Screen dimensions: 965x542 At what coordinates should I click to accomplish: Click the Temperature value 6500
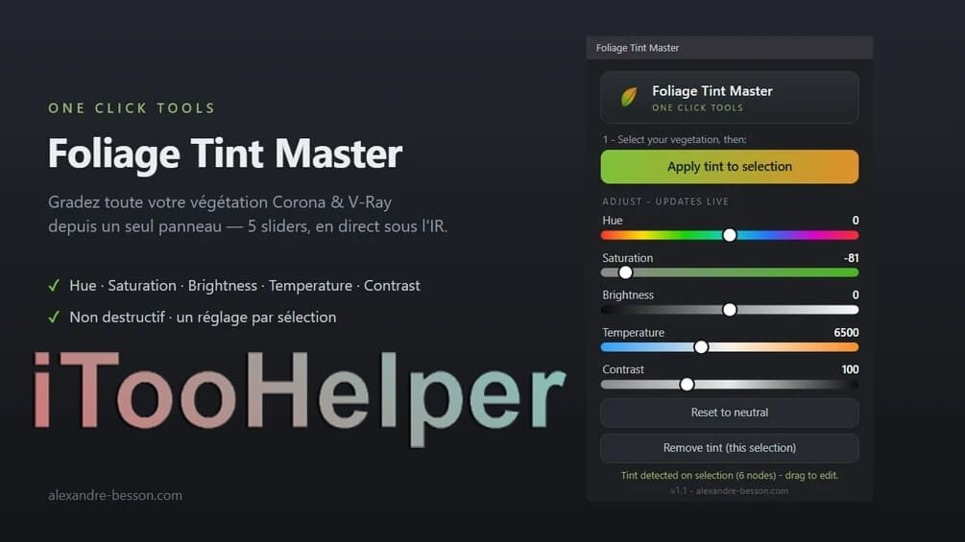pyautogui.click(x=846, y=333)
